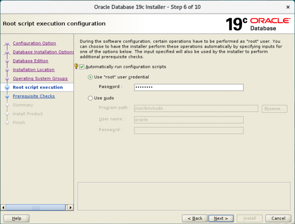This screenshot has height=224, width=295.
Task: Click the Browse... button
Action: click(274, 109)
